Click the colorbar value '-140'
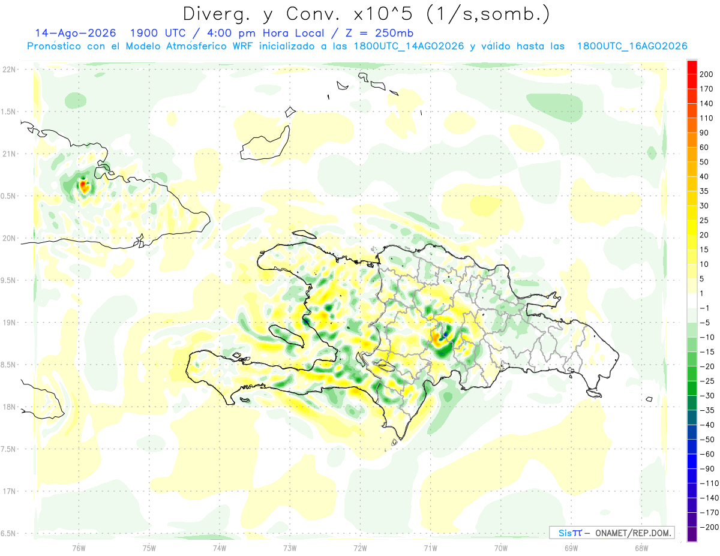Screen dimensions: 720x556 pyautogui.click(x=708, y=498)
